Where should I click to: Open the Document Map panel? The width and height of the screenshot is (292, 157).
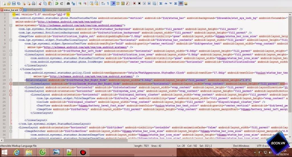[x=123, y=3]
